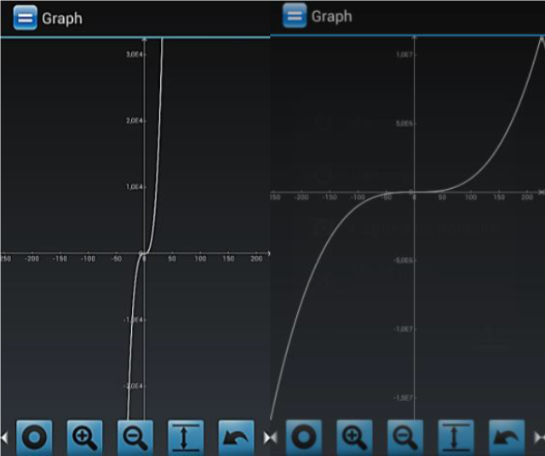This screenshot has width=545, height=456.
Task: Click the circle reset-view icon in left panel
Action: pos(35,437)
